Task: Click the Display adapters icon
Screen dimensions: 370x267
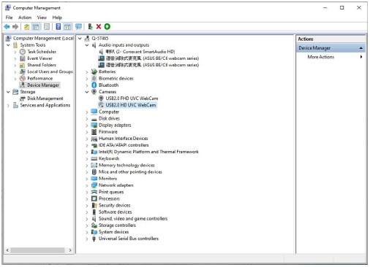Action: point(94,125)
